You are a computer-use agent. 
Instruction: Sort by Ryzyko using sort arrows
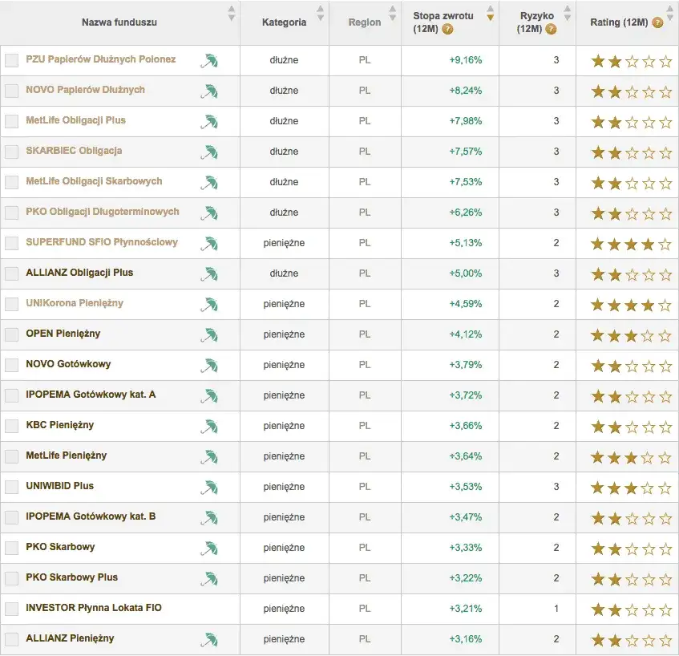click(x=568, y=14)
